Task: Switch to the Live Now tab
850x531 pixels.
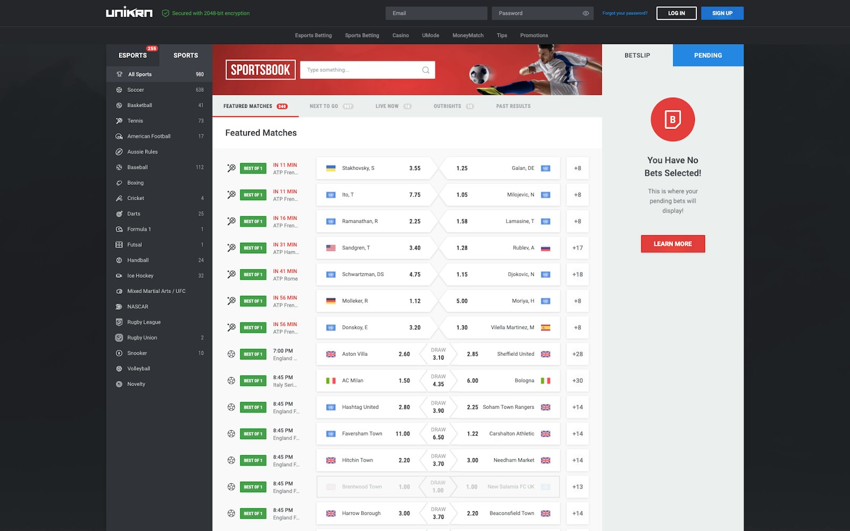Action: coord(389,106)
